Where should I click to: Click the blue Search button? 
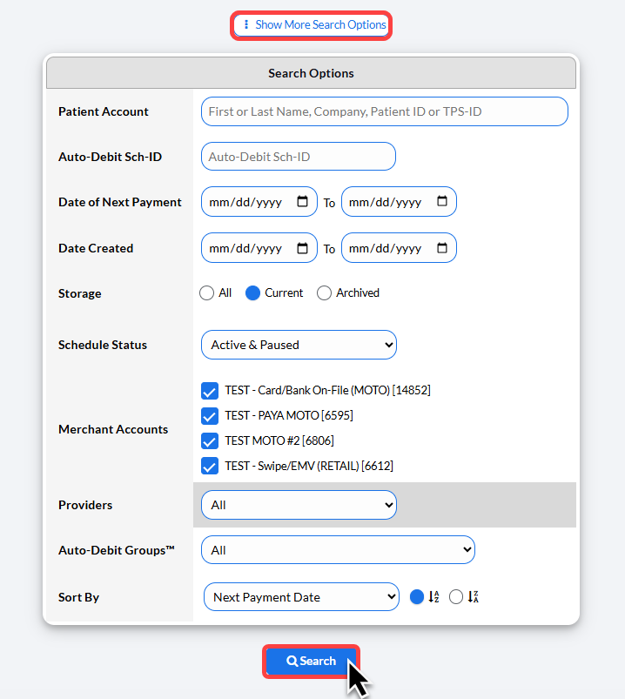311,661
